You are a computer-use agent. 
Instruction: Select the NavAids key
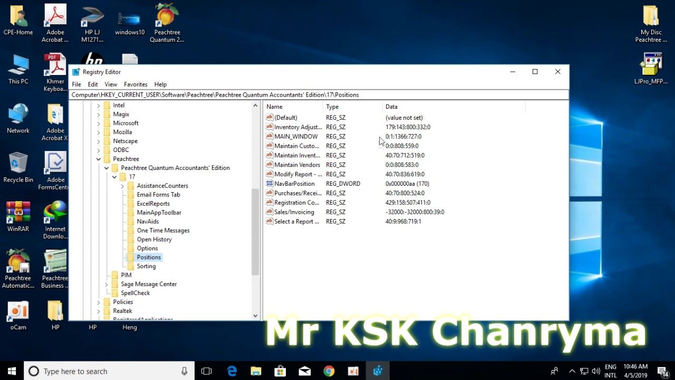(x=148, y=222)
